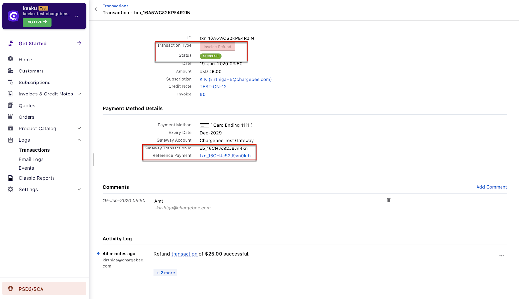The height and width of the screenshot is (299, 519).
Task: Click the SUCCESS status badge
Action: [x=211, y=56]
